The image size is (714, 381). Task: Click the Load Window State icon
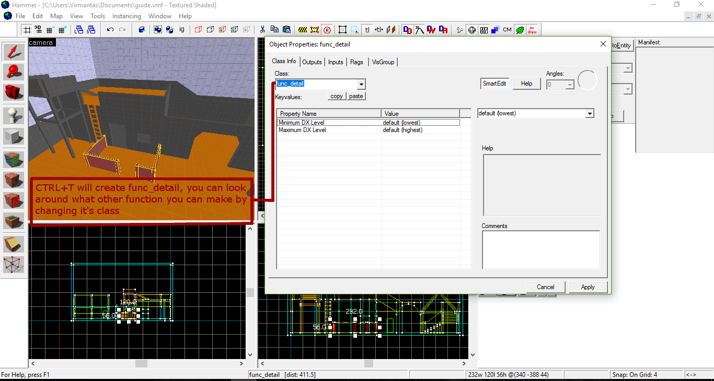[79, 30]
